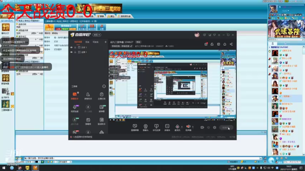Open the notification bell icon

pos(225,44)
